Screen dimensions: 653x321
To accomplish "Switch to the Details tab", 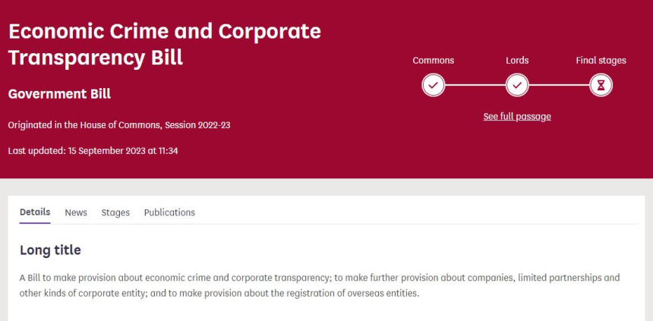I will (x=35, y=212).
